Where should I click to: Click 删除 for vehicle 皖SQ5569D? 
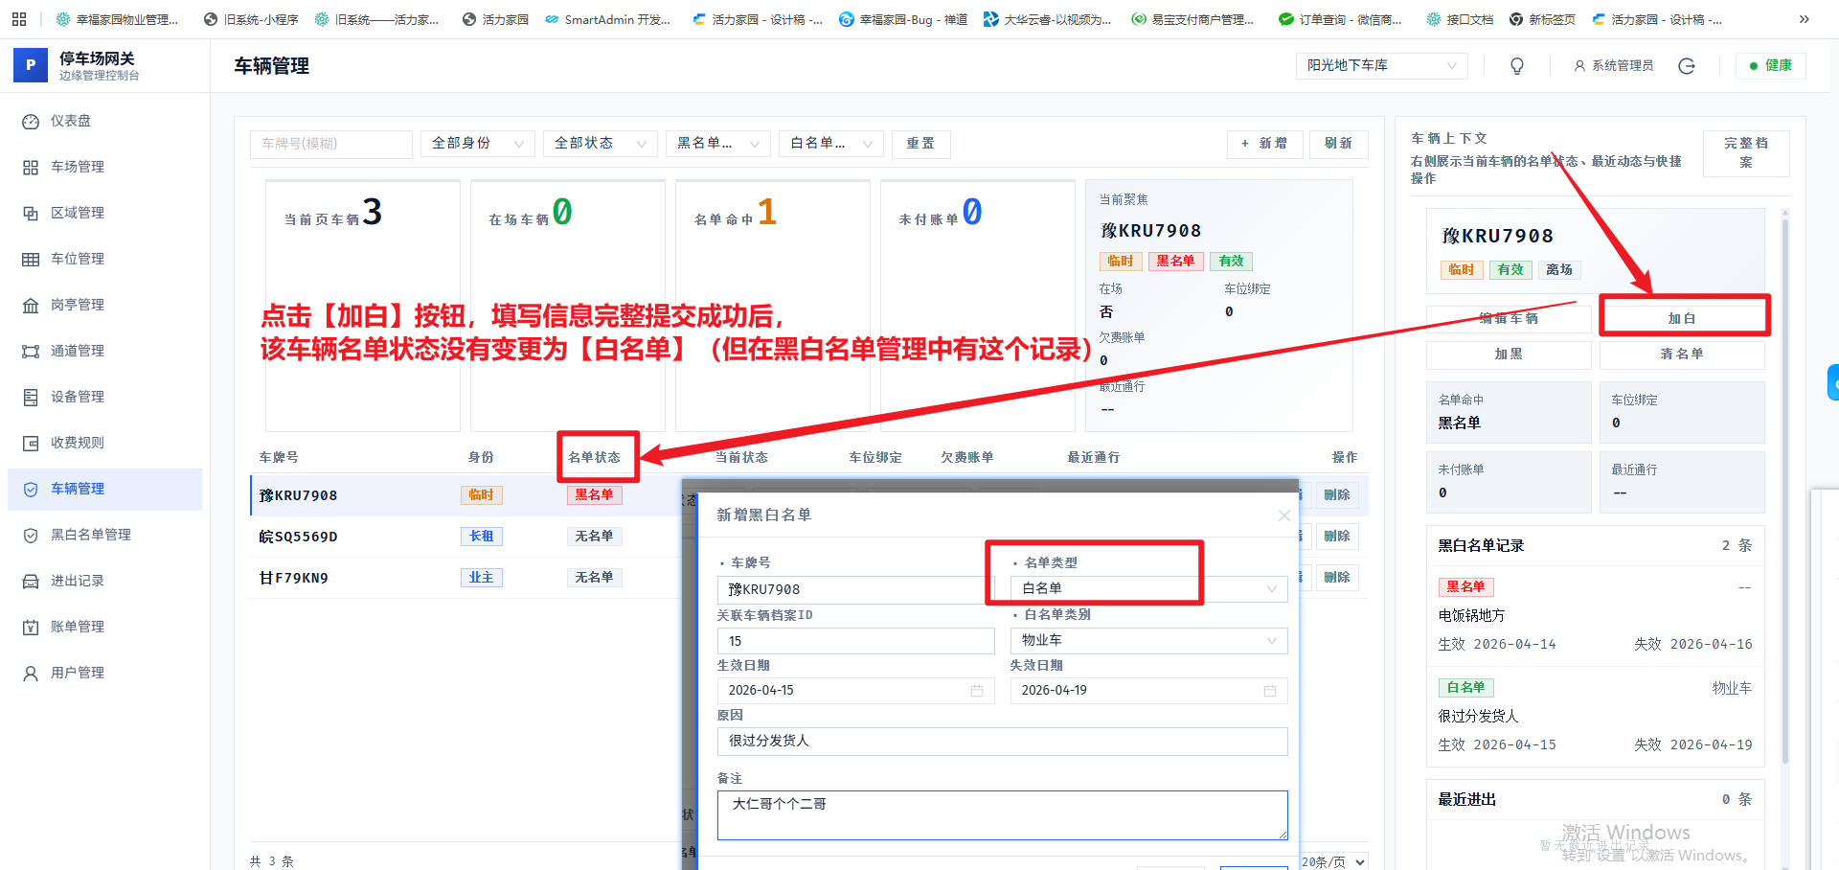(x=1336, y=537)
